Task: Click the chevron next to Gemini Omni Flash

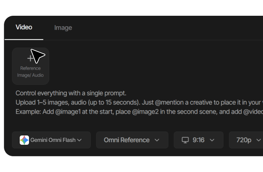Action: [x=79, y=140]
